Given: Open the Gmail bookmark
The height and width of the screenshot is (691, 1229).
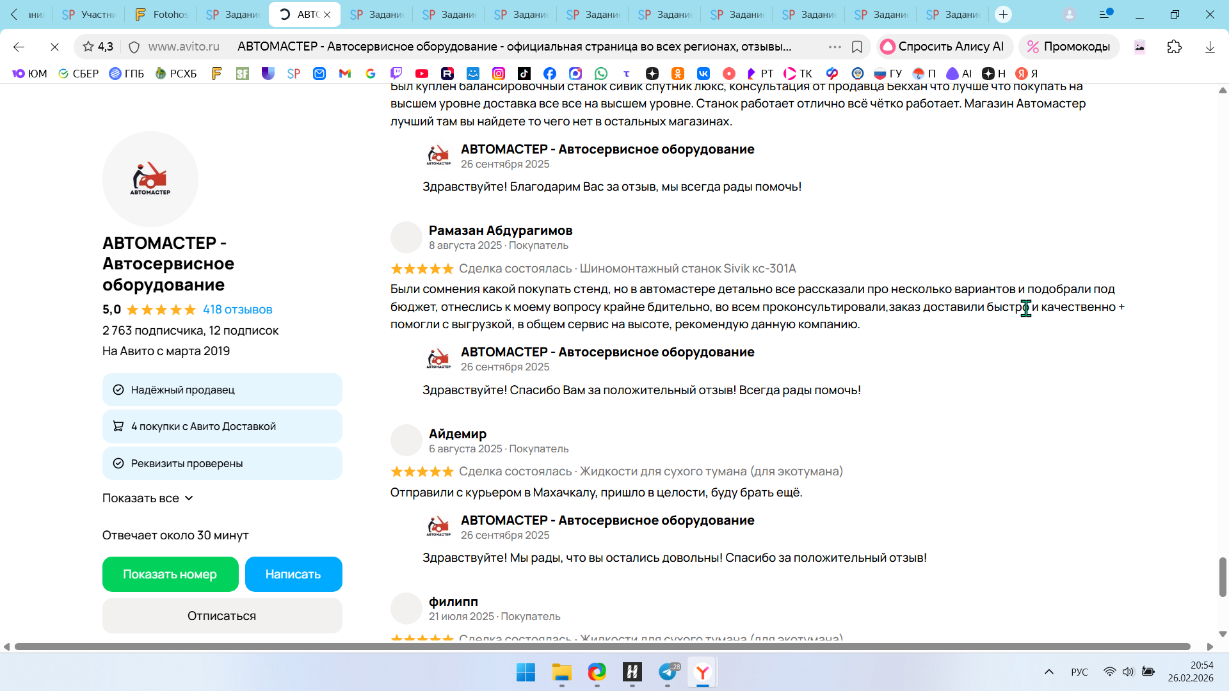Looking at the screenshot, I should [x=345, y=74].
